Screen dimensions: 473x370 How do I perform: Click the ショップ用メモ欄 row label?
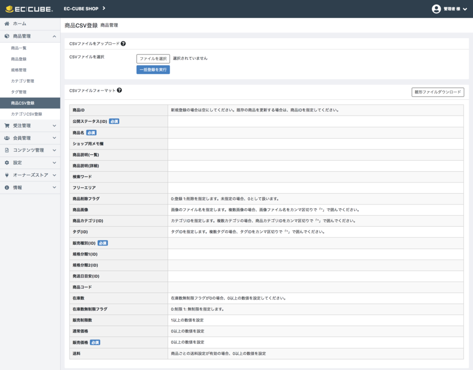tap(88, 143)
